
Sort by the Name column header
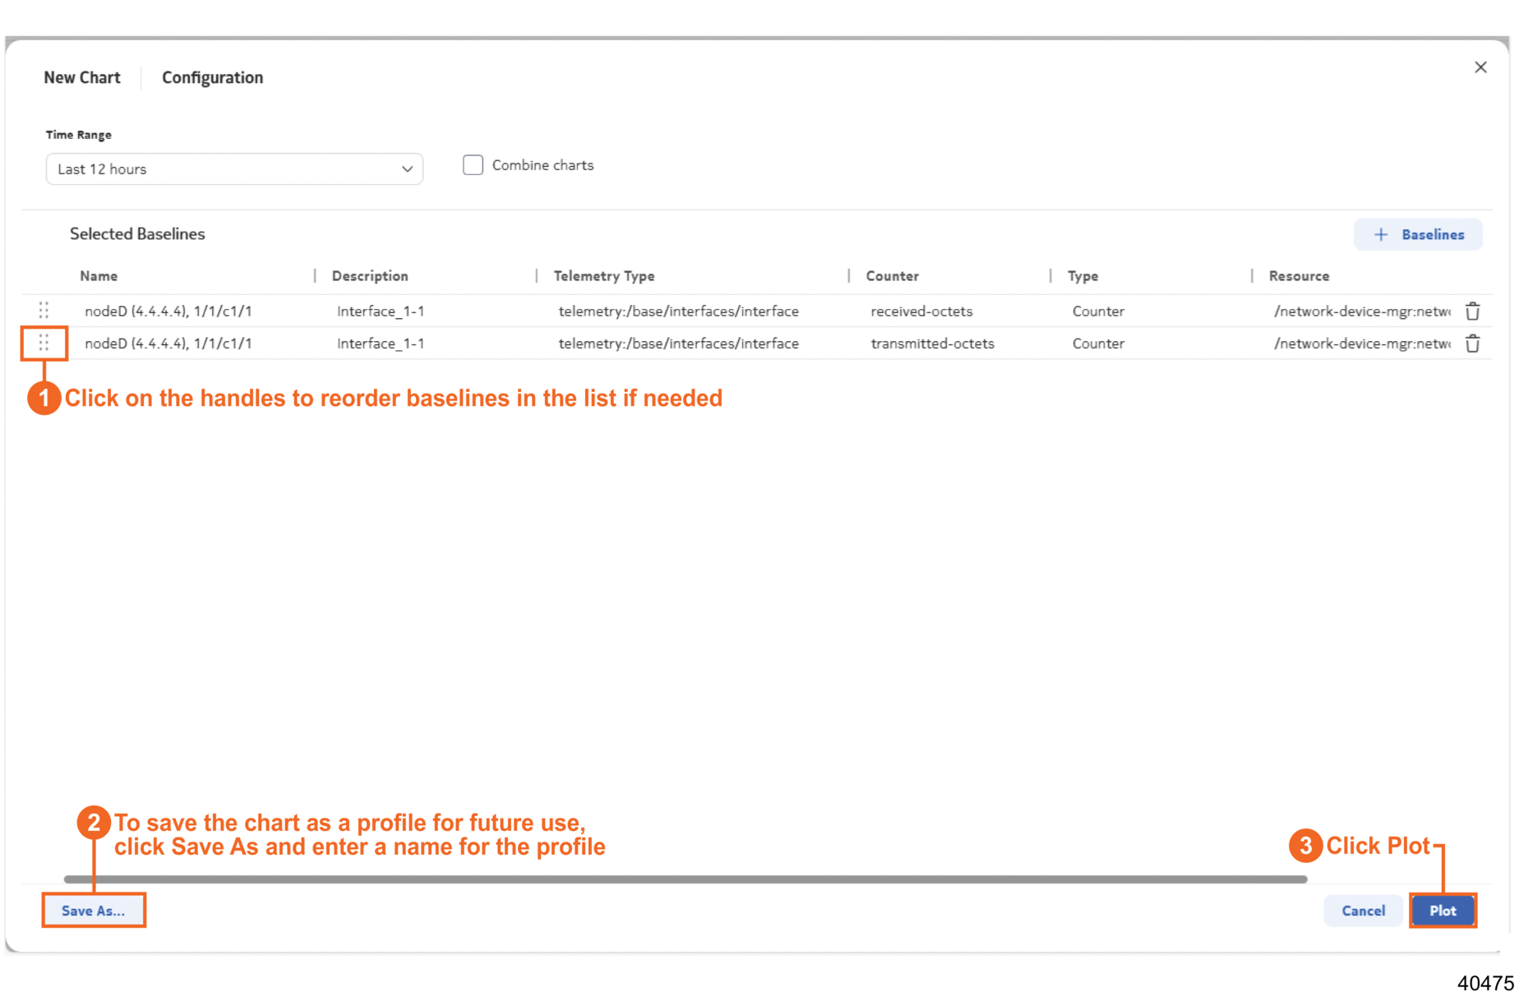(x=99, y=276)
